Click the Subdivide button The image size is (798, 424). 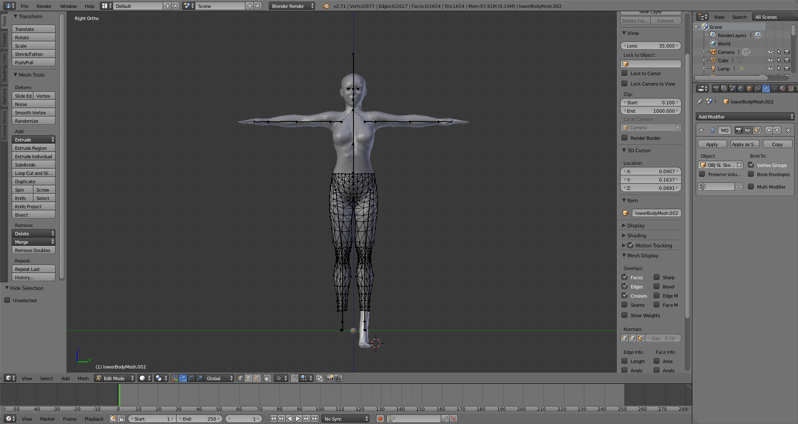(33, 164)
